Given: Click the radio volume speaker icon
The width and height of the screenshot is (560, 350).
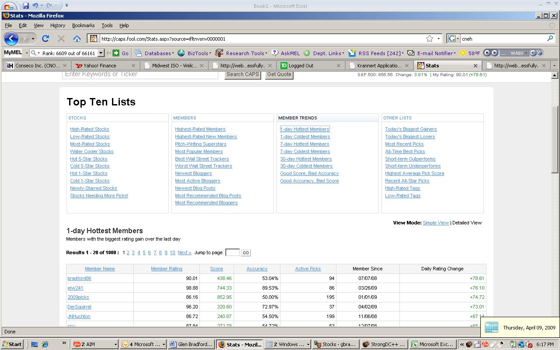Looking at the screenshot, I should [533, 53].
